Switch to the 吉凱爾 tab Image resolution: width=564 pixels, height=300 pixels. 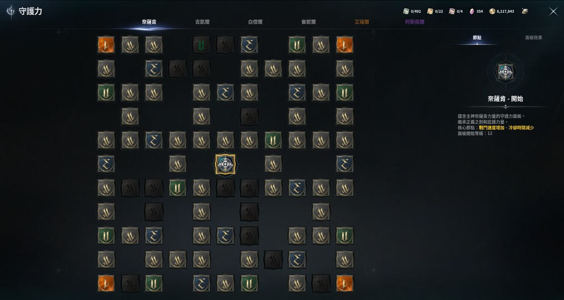[x=202, y=22]
